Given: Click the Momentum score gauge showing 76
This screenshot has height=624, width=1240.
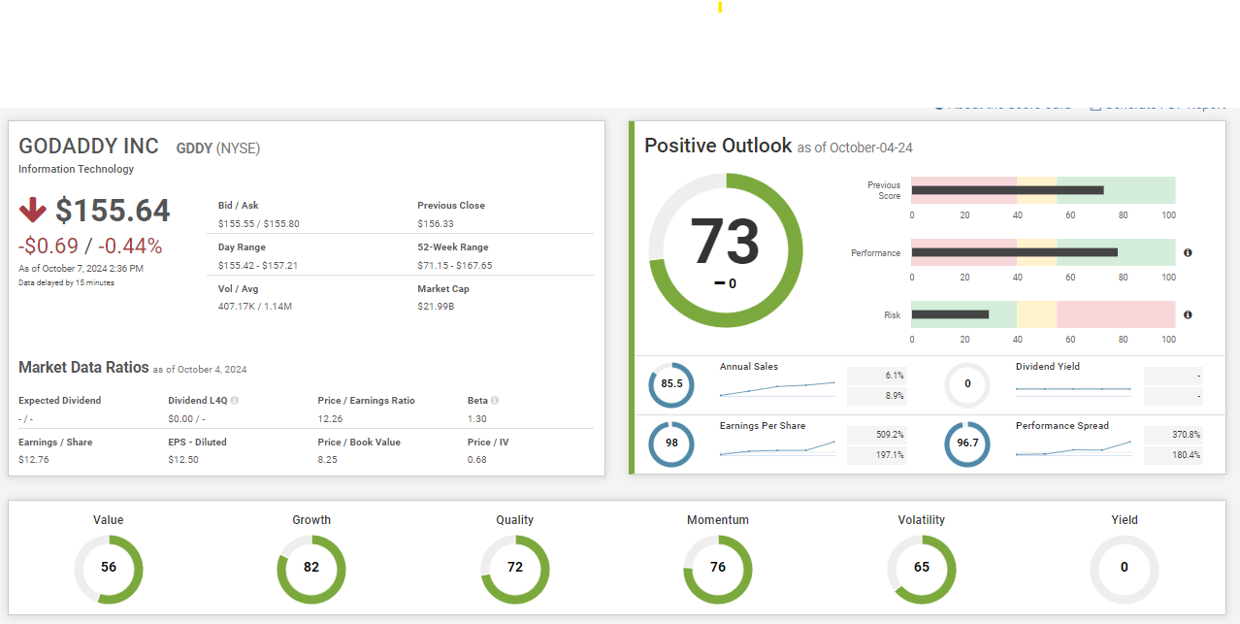Looking at the screenshot, I should point(718,569).
